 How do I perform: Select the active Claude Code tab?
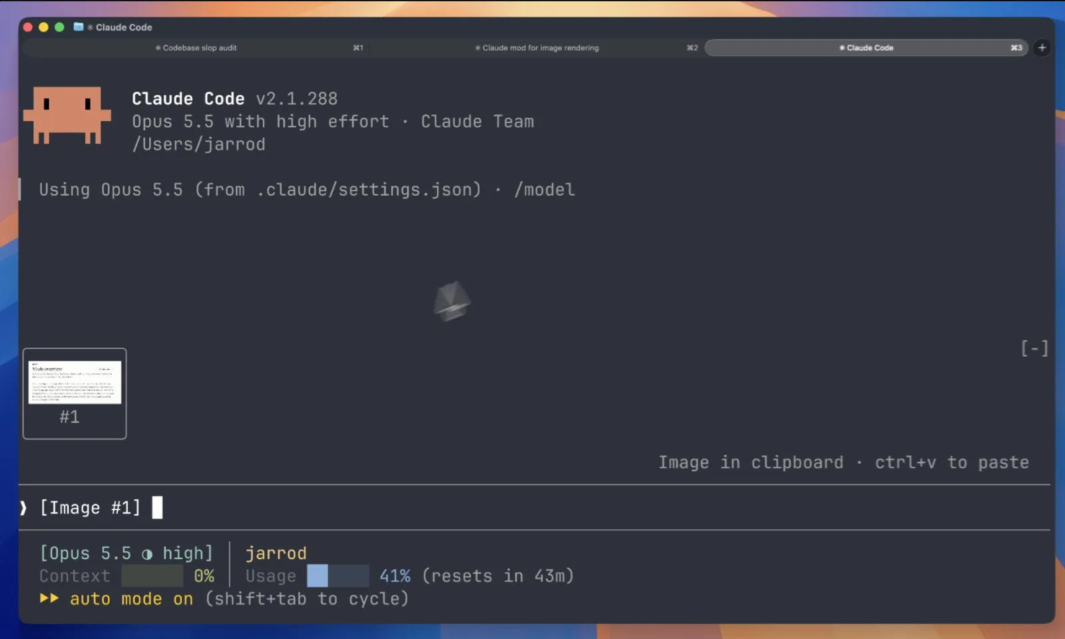click(866, 48)
